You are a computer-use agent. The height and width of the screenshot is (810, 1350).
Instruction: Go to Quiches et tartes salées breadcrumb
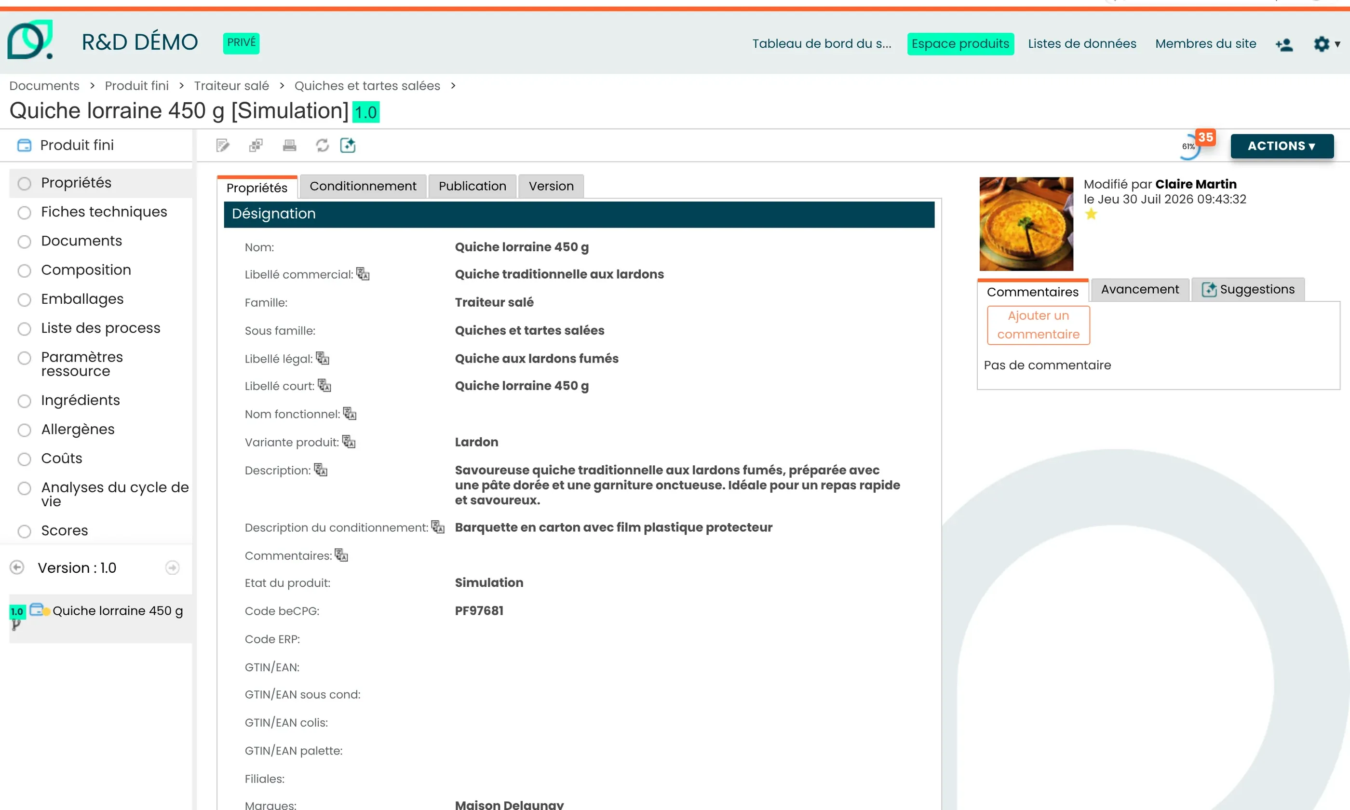point(367,86)
